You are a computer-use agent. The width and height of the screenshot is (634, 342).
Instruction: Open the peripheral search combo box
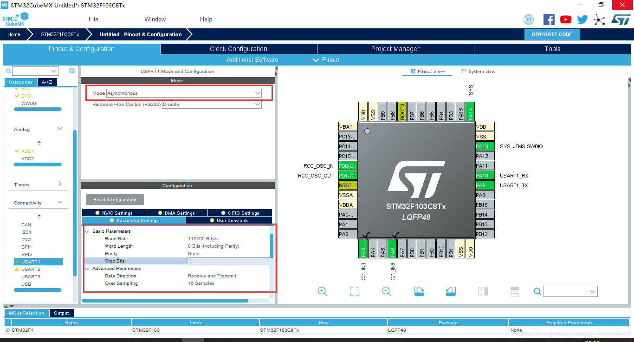[35, 71]
